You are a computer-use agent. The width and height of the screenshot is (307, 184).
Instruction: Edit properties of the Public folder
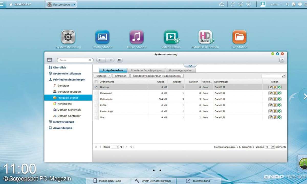point(270,105)
